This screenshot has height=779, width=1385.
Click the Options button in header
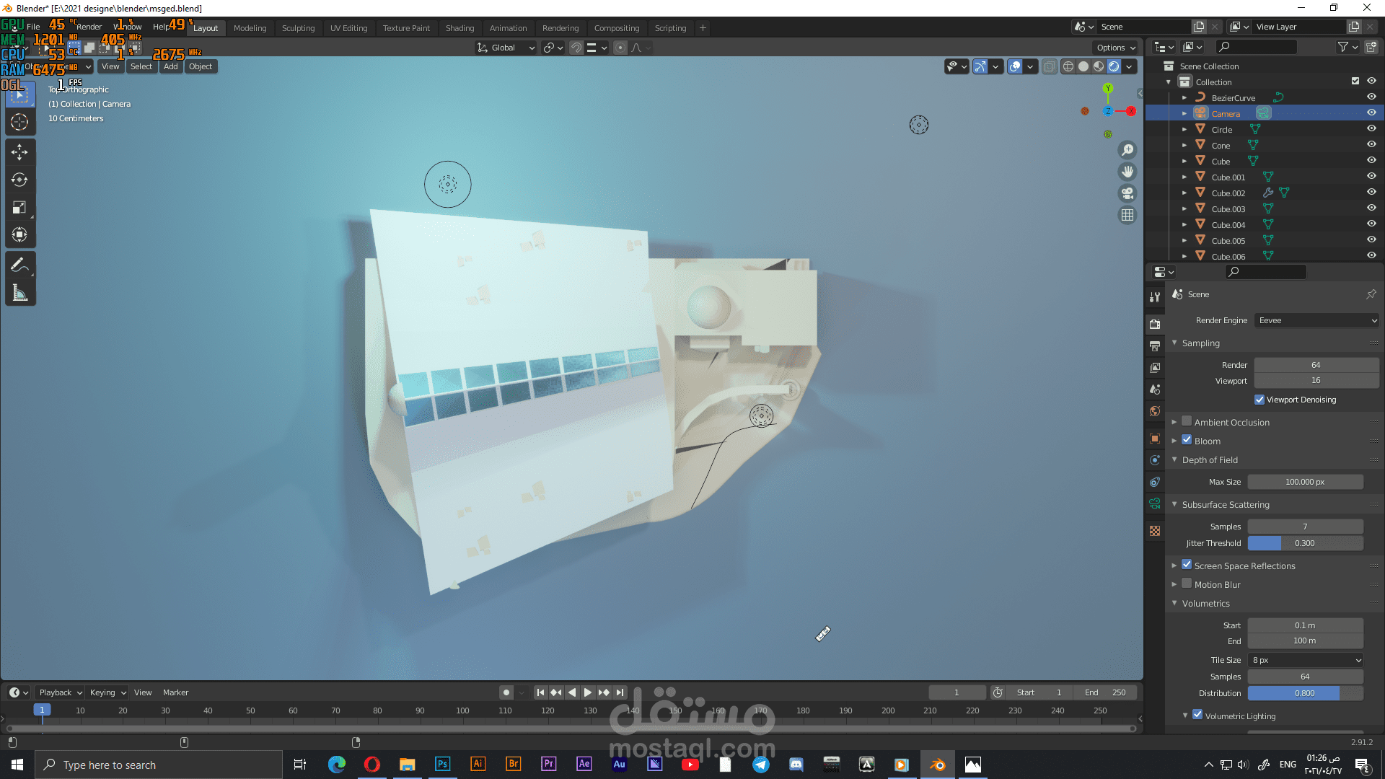tap(1115, 48)
